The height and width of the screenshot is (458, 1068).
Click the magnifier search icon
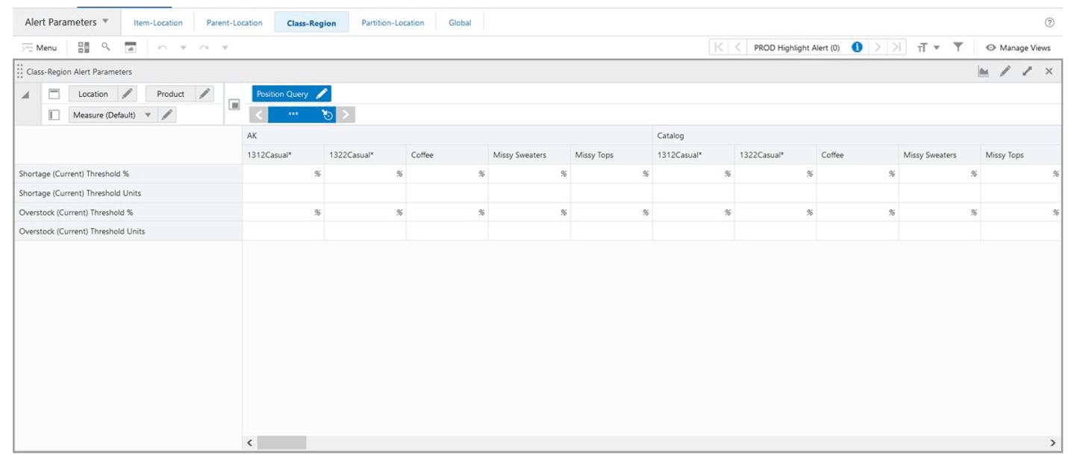[106, 47]
